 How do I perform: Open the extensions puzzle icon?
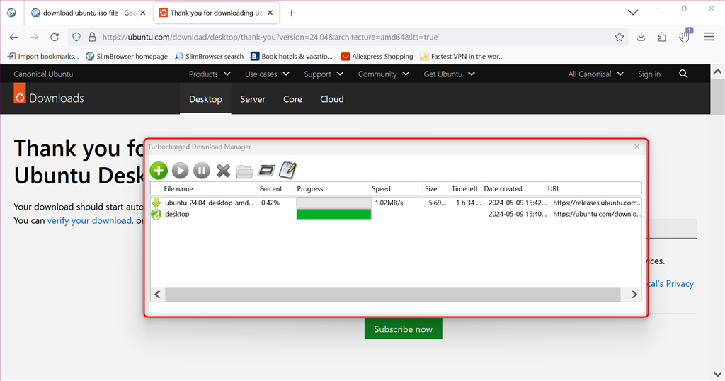pyautogui.click(x=662, y=37)
